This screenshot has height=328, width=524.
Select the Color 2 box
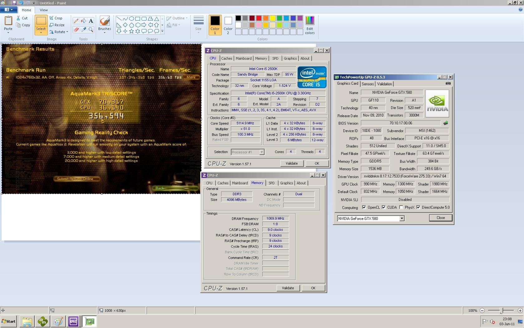click(x=228, y=25)
